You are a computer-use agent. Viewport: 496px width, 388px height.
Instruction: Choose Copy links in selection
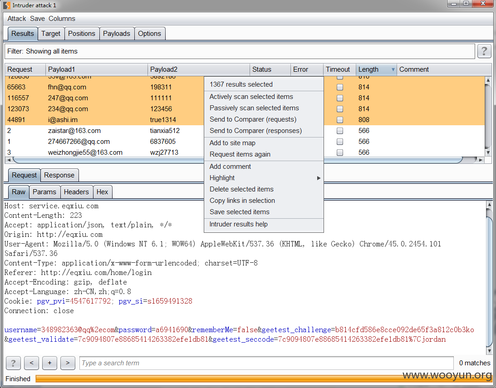pyautogui.click(x=264, y=201)
